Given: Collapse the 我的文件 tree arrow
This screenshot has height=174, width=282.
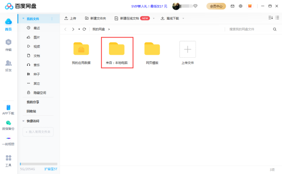Looking at the screenshot, I should pyautogui.click(x=23, y=18).
